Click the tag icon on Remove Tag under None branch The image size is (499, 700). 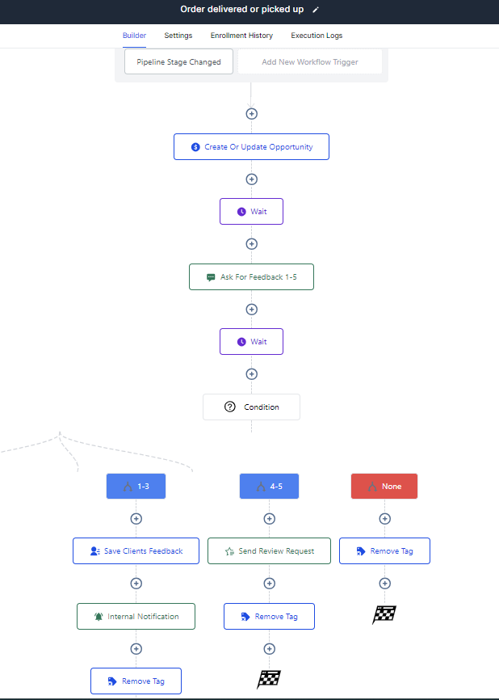click(x=359, y=550)
